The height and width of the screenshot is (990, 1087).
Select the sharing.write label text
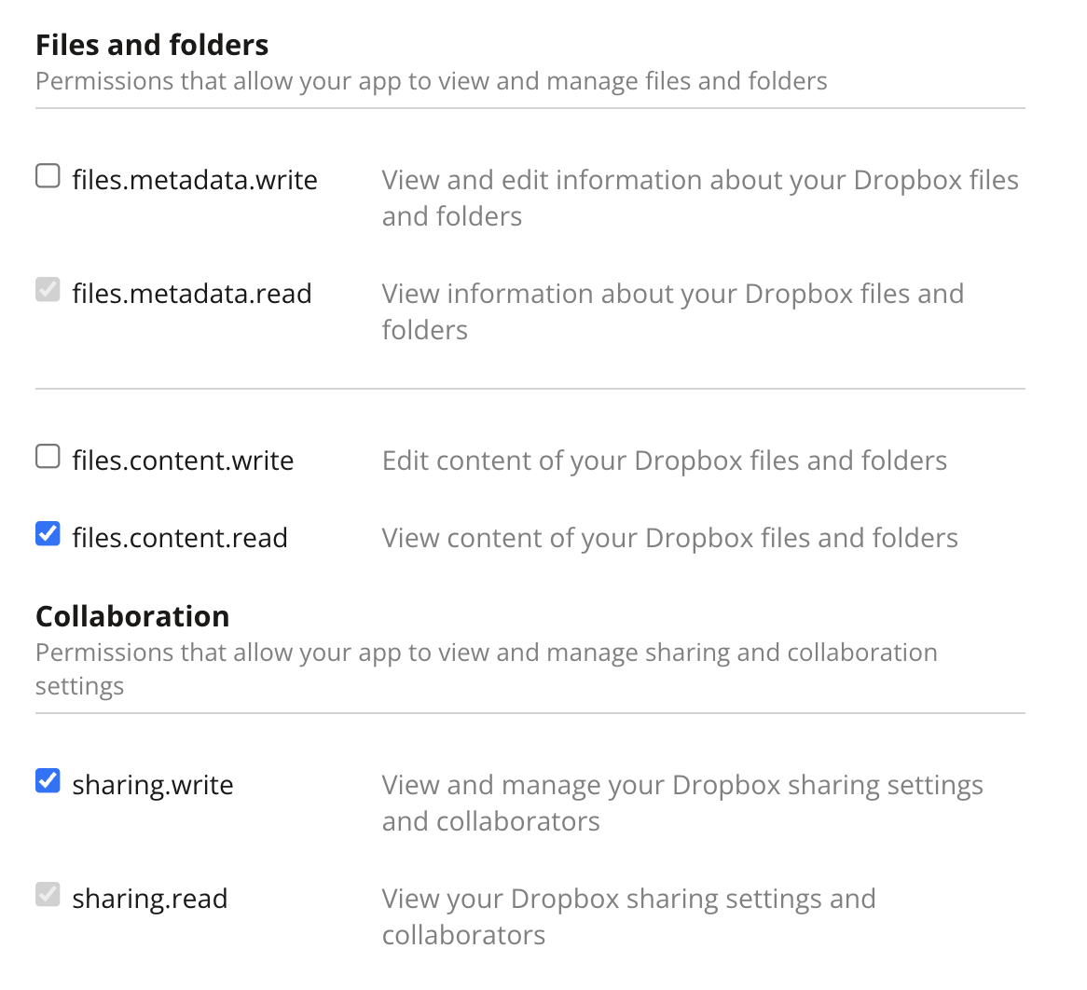152,784
